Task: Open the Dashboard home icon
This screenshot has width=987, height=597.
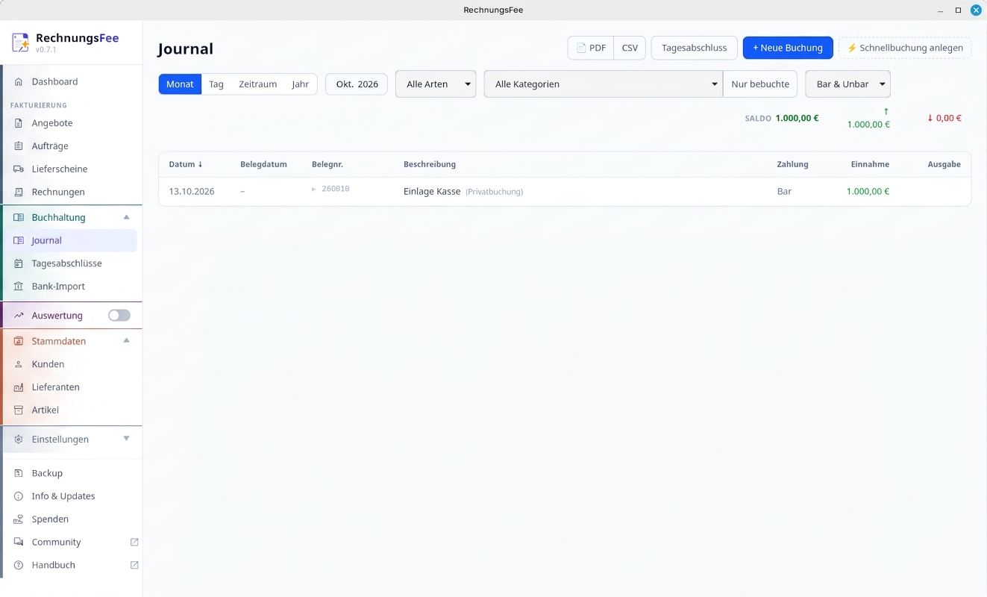Action: 19,82
